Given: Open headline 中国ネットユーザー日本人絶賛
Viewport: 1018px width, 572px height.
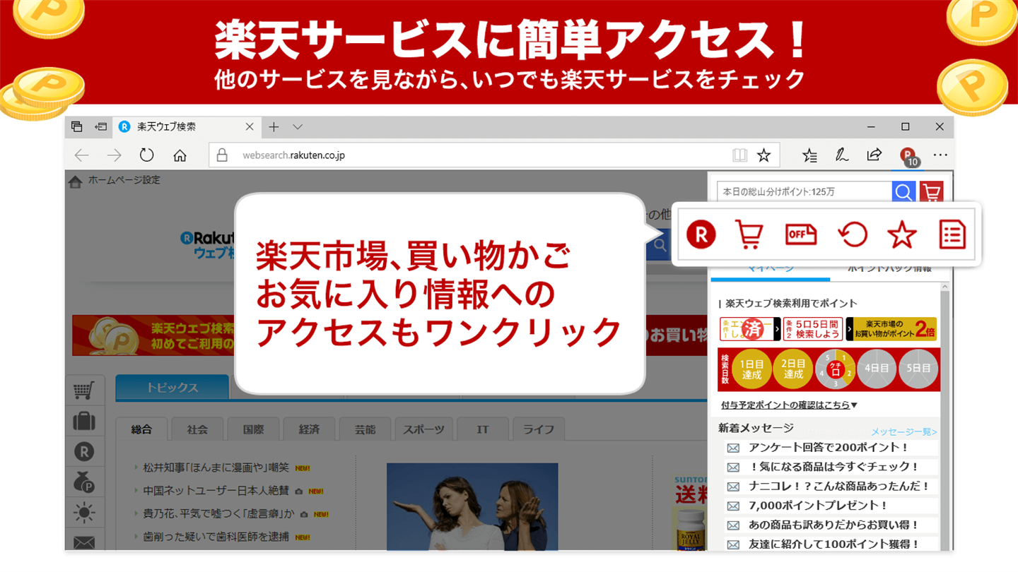Looking at the screenshot, I should pyautogui.click(x=216, y=491).
